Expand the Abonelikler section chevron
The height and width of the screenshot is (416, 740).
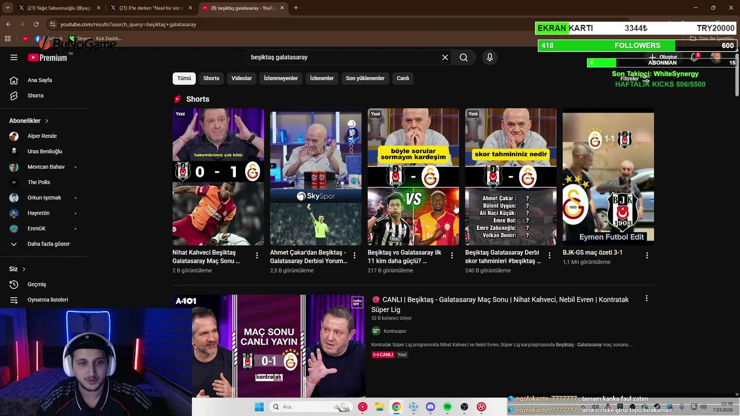pyautogui.click(x=46, y=121)
